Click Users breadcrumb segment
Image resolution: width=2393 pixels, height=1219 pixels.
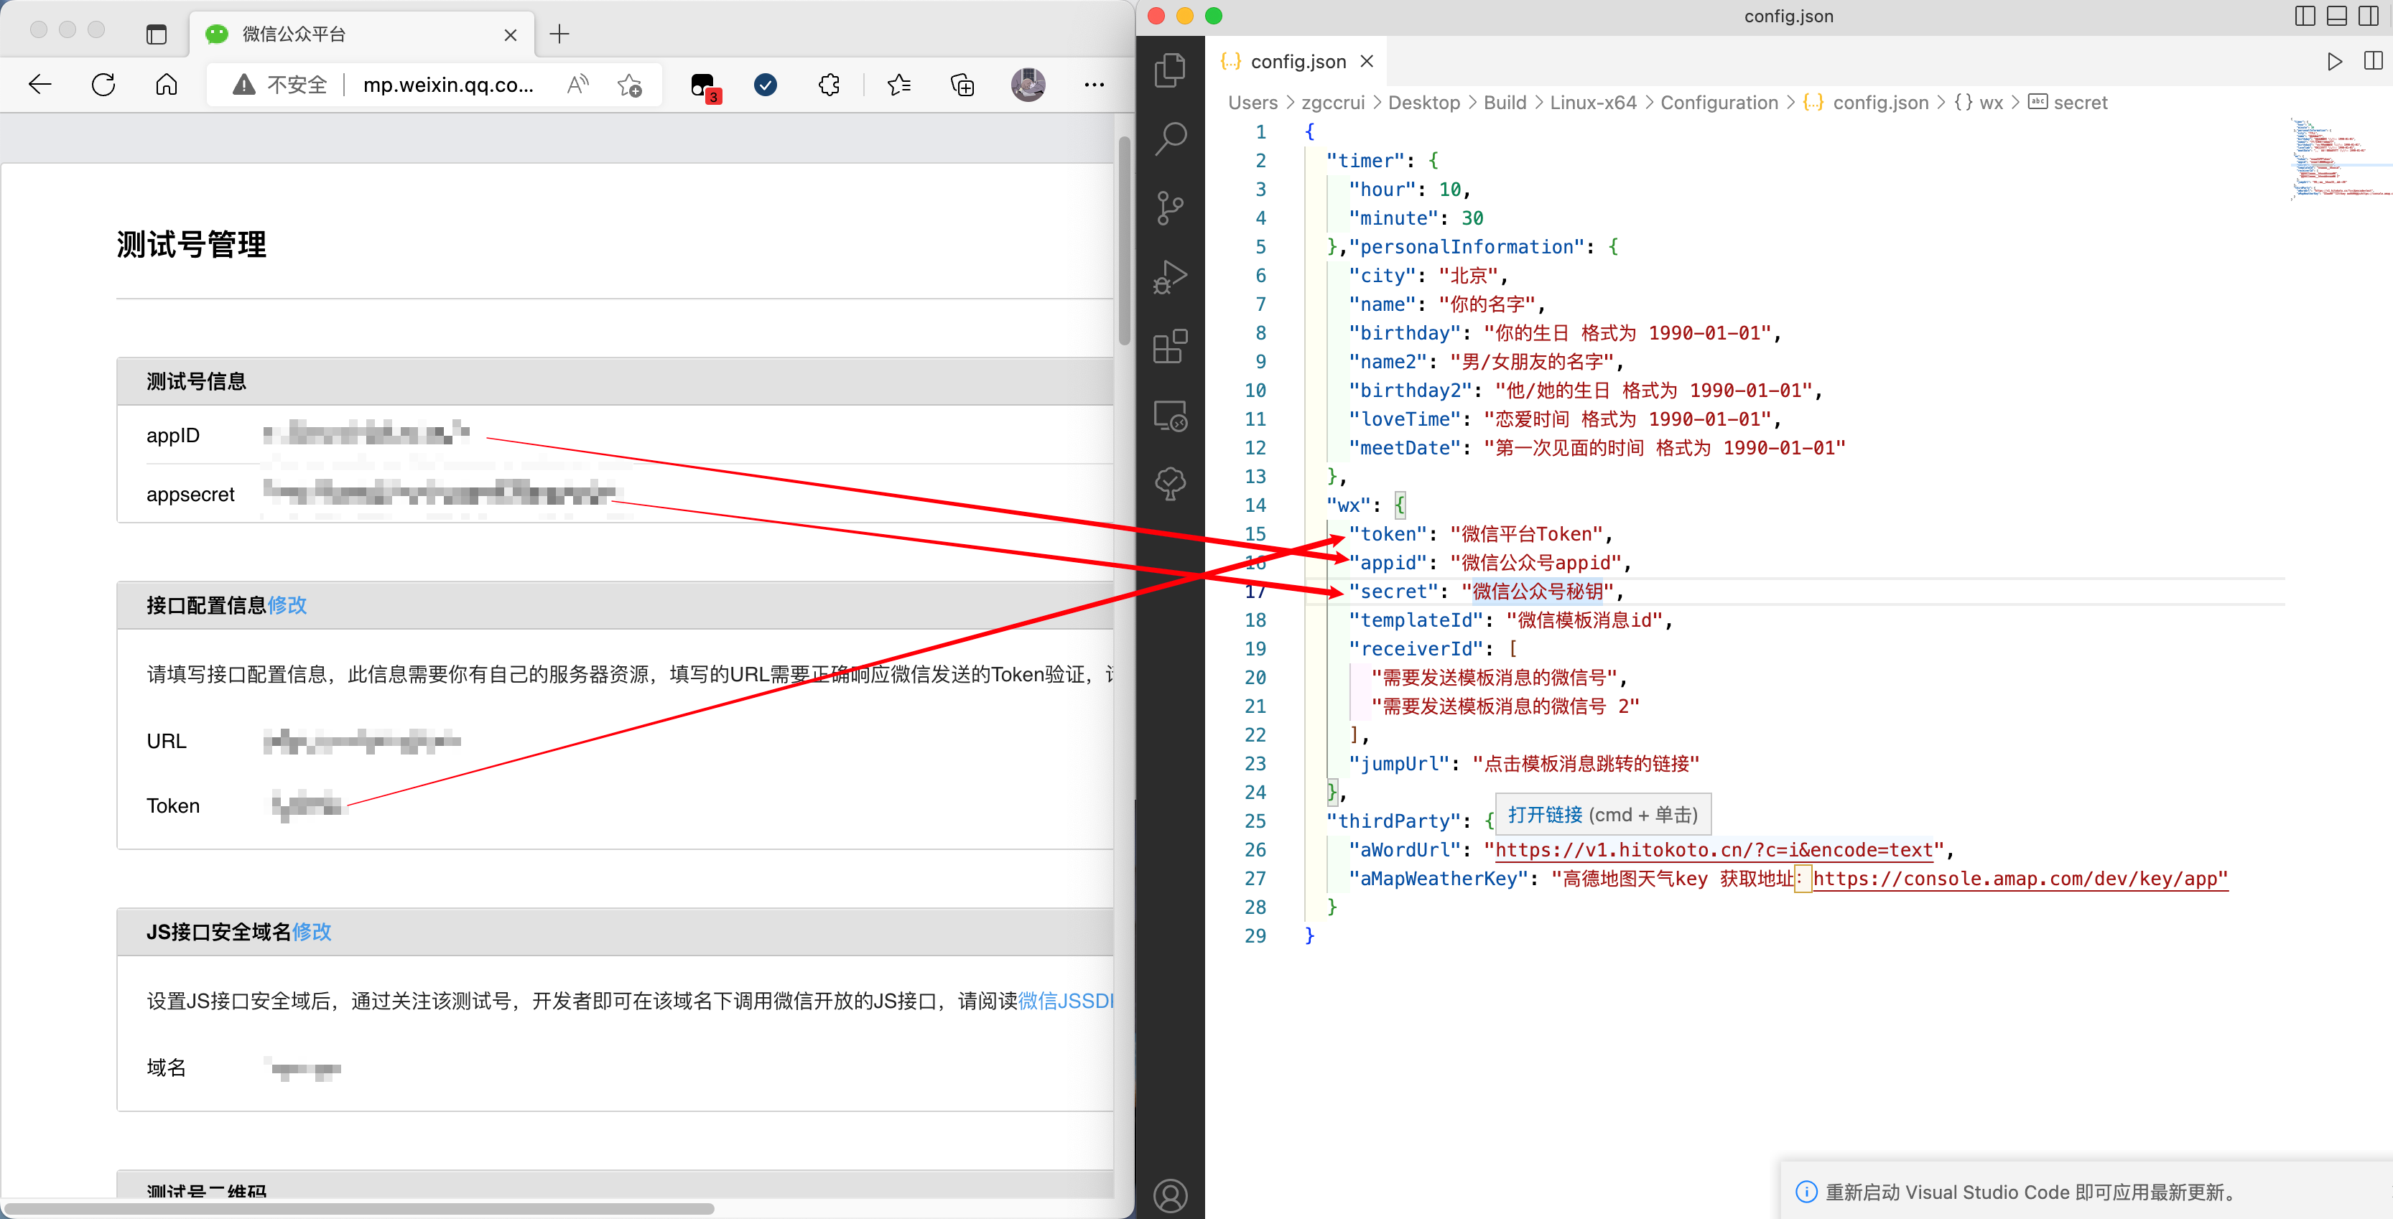(x=1253, y=103)
